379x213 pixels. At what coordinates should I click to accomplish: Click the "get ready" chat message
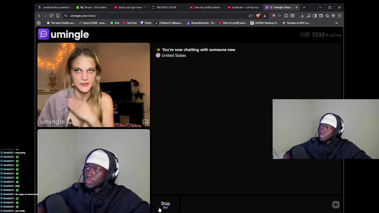tap(20, 211)
